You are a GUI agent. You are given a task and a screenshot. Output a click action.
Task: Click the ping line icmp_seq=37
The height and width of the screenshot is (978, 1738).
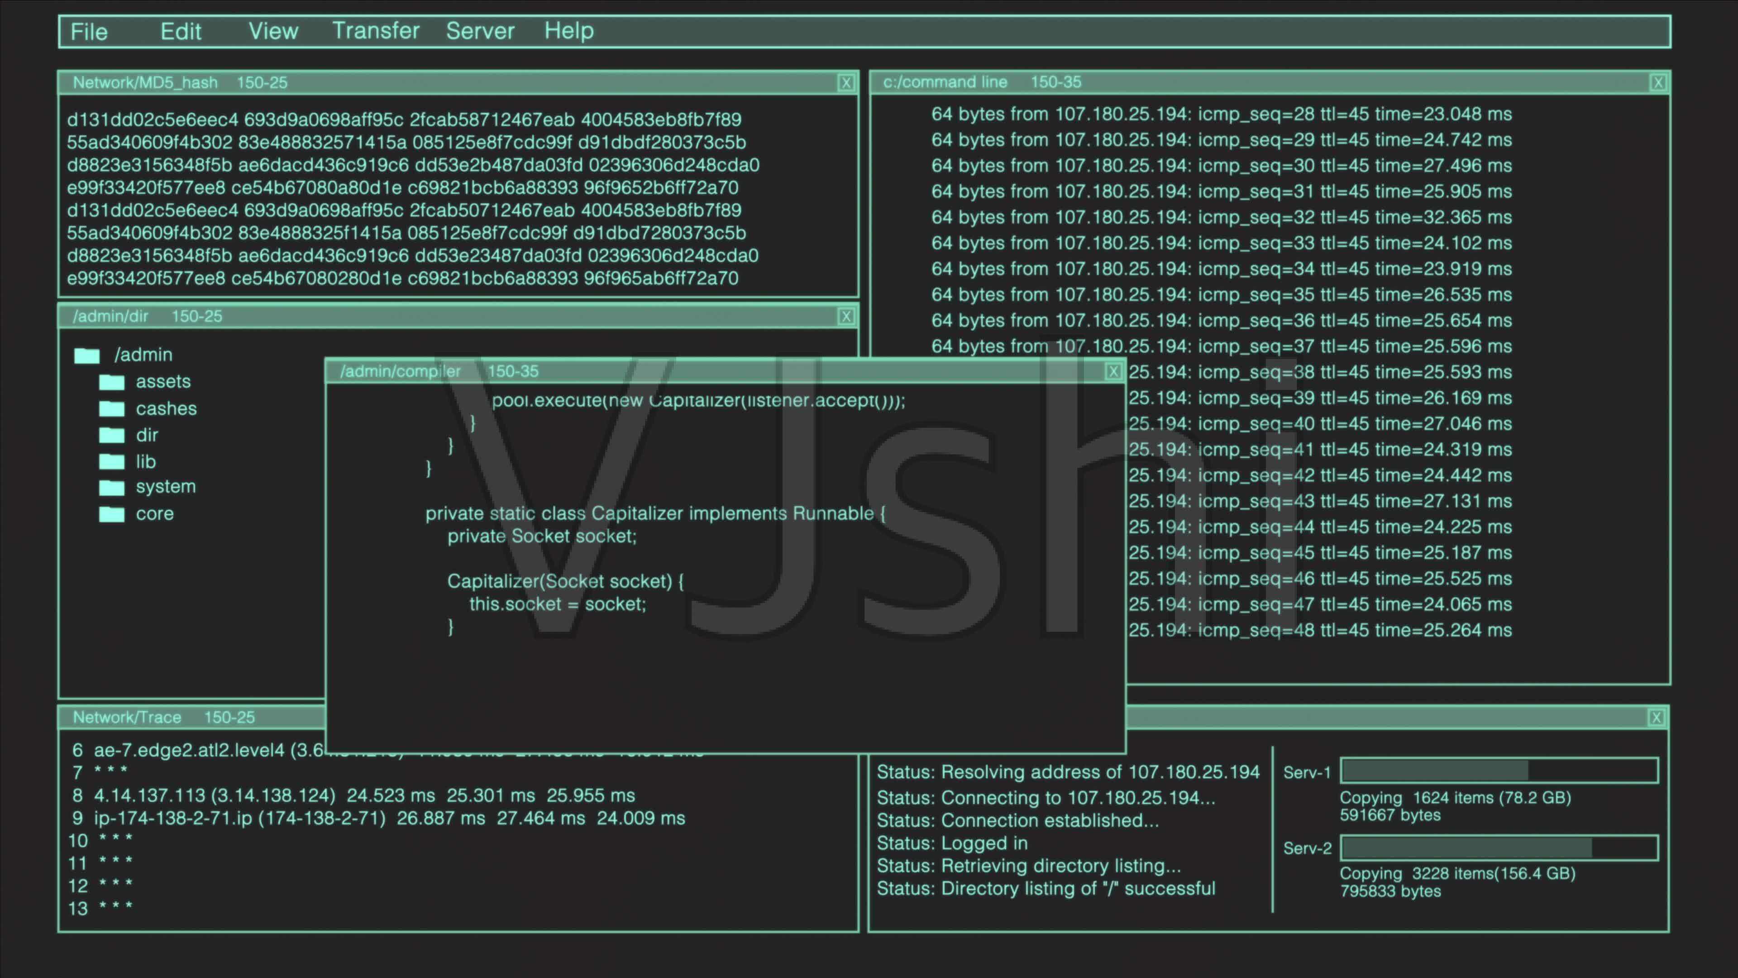[x=1221, y=346]
